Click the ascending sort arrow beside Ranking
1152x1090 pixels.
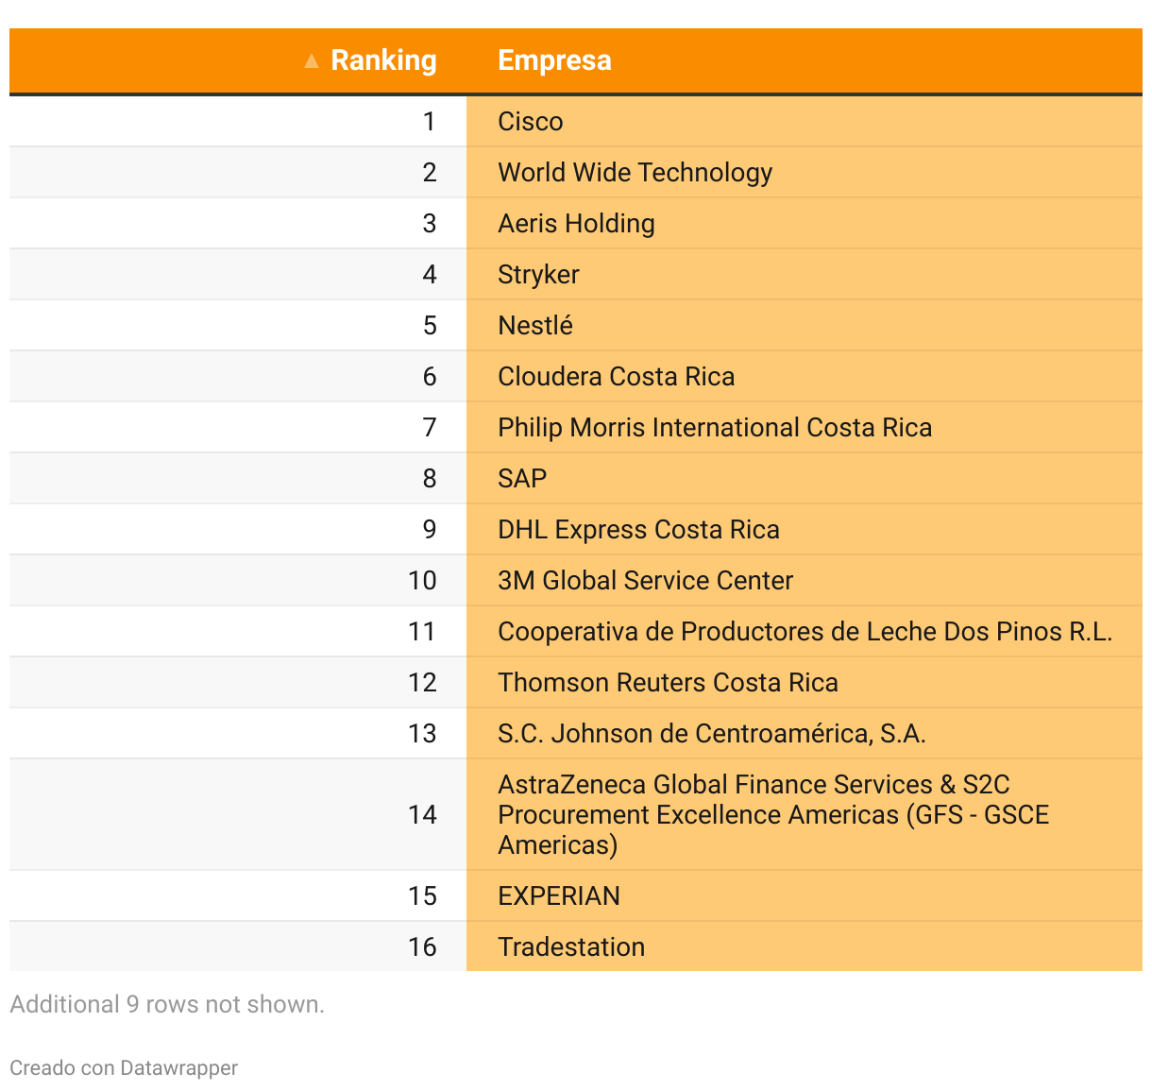(x=312, y=61)
